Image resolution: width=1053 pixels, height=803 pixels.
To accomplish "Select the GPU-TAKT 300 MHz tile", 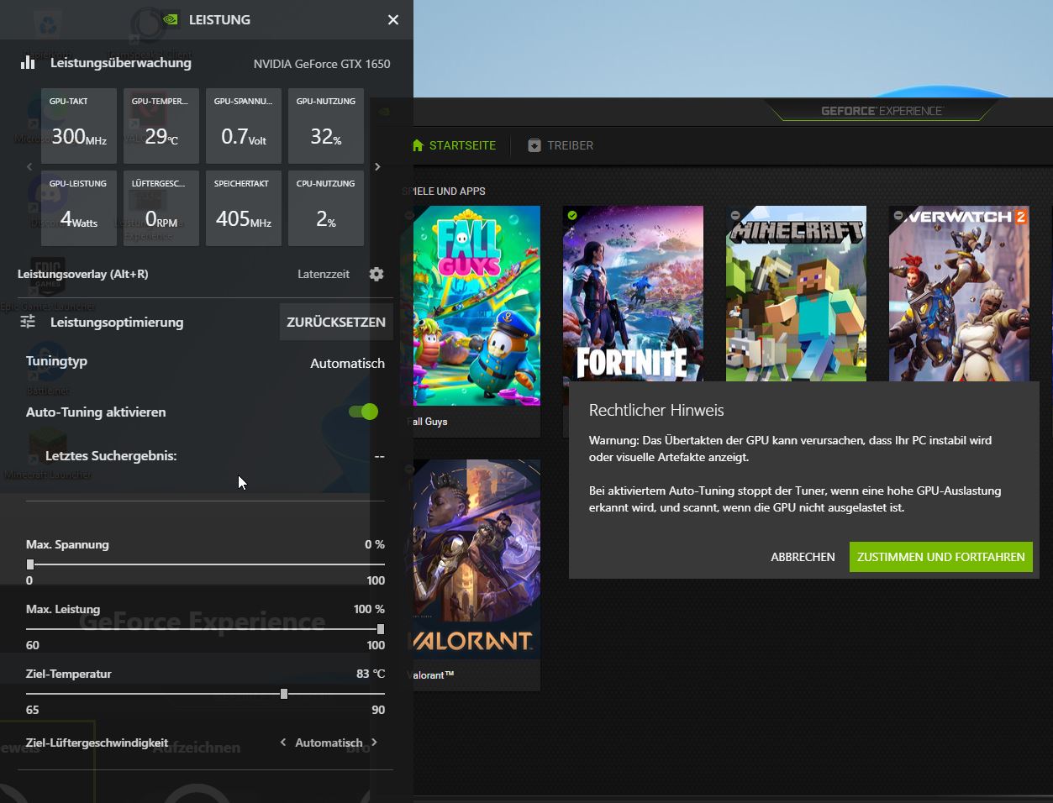I will [79, 126].
